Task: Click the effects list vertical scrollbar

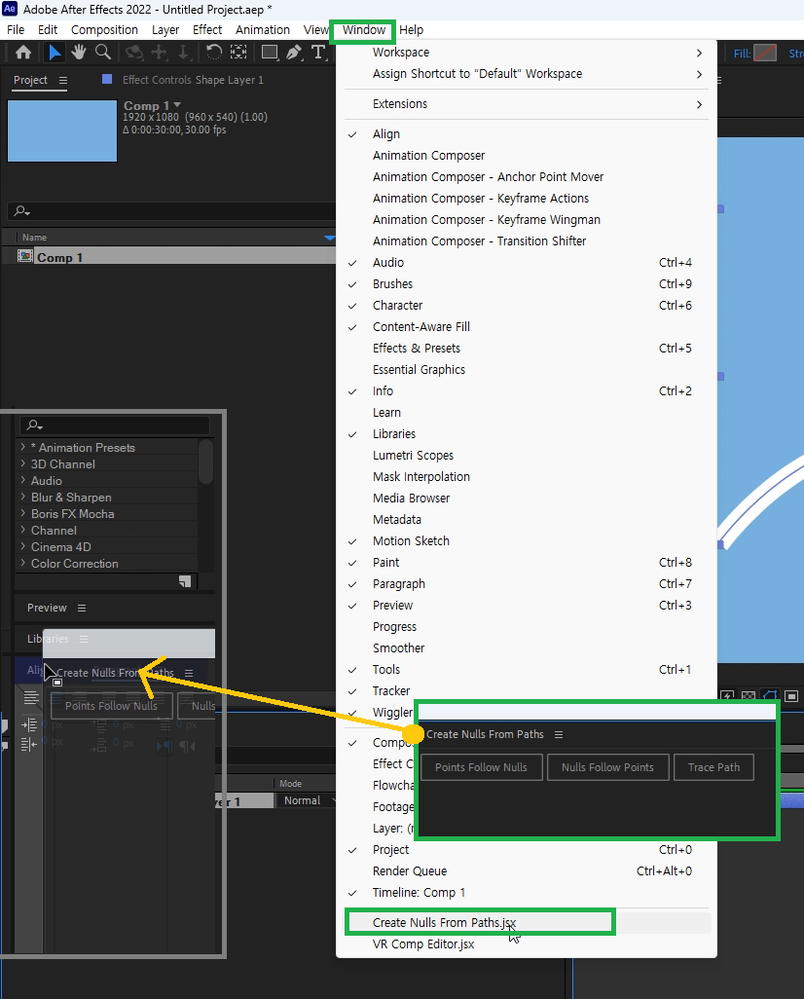Action: click(205, 462)
